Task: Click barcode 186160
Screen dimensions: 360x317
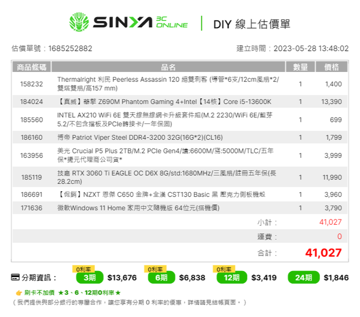Action: coord(31,137)
